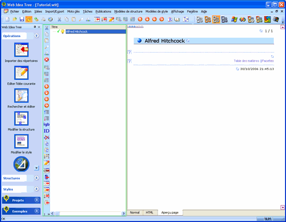Toggle the pin on Web Idea Tree panel
Viewport: 286px width, 222px height.
click(35, 27)
